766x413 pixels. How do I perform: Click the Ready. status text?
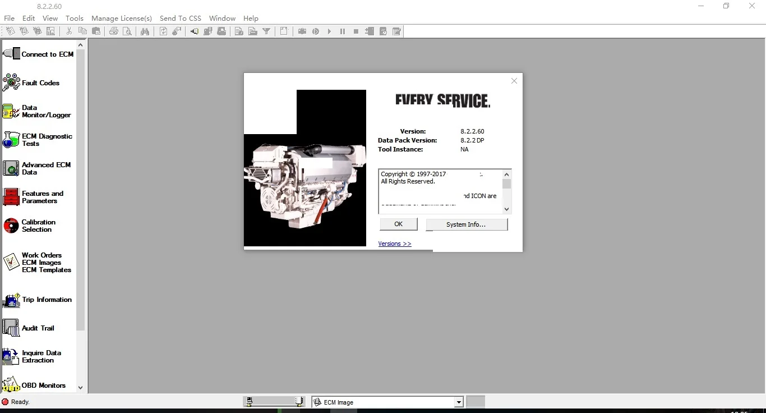21,402
